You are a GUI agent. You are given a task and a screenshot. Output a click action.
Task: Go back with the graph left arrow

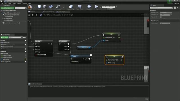pyautogui.click(x=33, y=15)
